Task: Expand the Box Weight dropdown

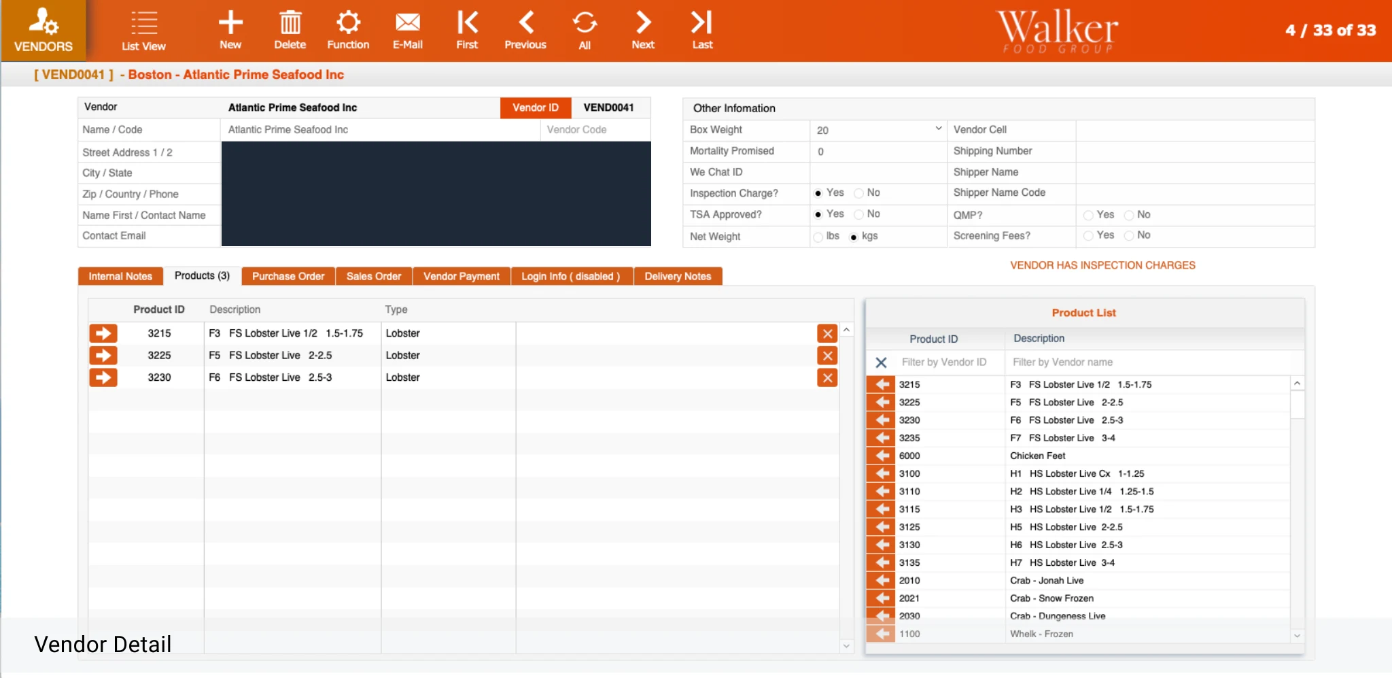Action: (938, 129)
